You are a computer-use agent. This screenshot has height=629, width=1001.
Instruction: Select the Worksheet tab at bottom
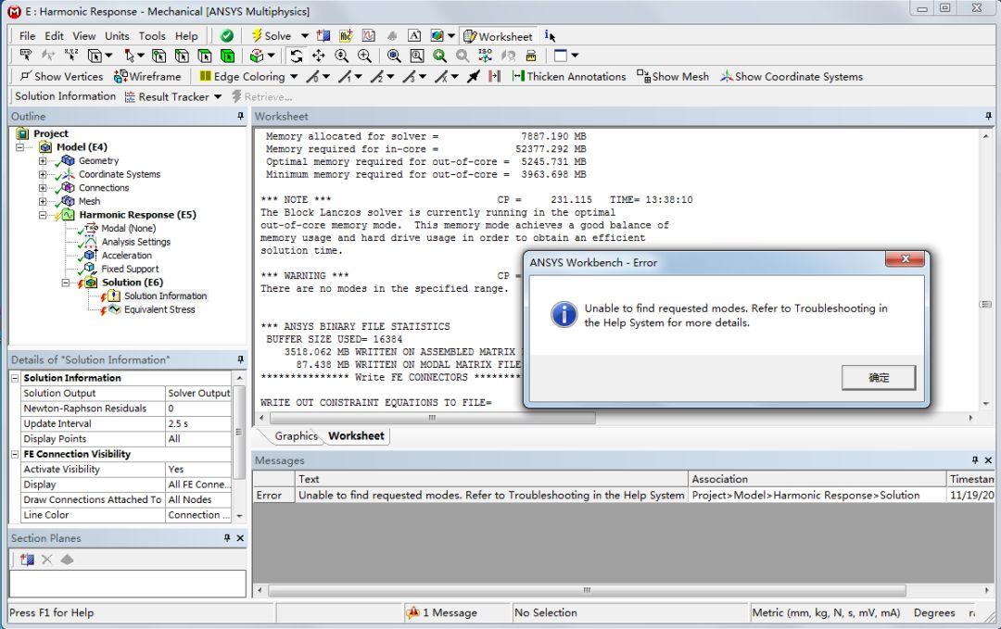point(356,435)
